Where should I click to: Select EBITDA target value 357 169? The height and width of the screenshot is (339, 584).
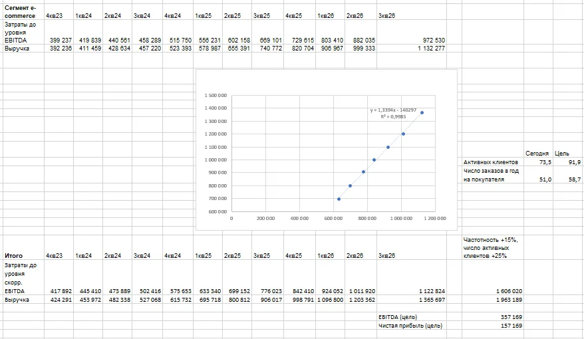pyautogui.click(x=493, y=317)
